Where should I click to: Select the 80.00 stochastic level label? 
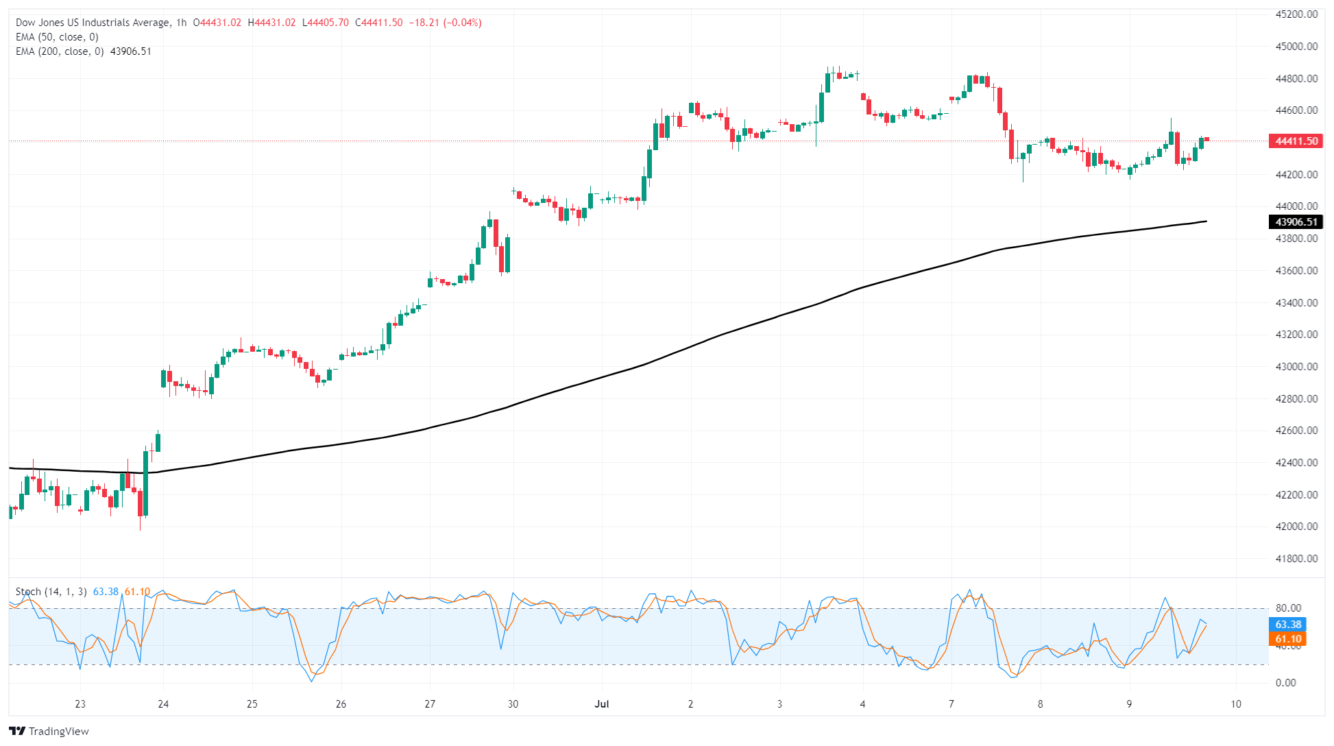[1288, 608]
